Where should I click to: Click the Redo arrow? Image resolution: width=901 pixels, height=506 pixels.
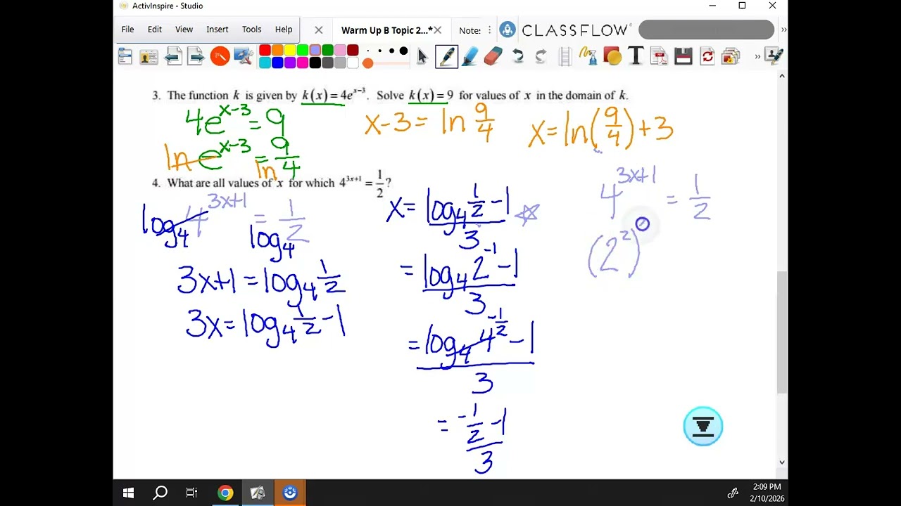(x=541, y=56)
